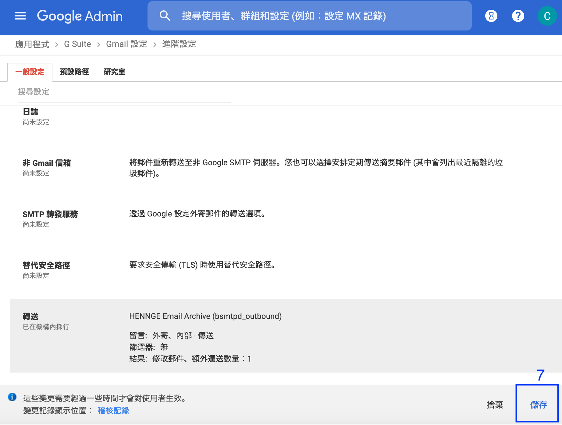Image resolution: width=562 pixels, height=425 pixels.
Task: Click 尚未設定 under 替代安全路徑
Action: (x=36, y=276)
